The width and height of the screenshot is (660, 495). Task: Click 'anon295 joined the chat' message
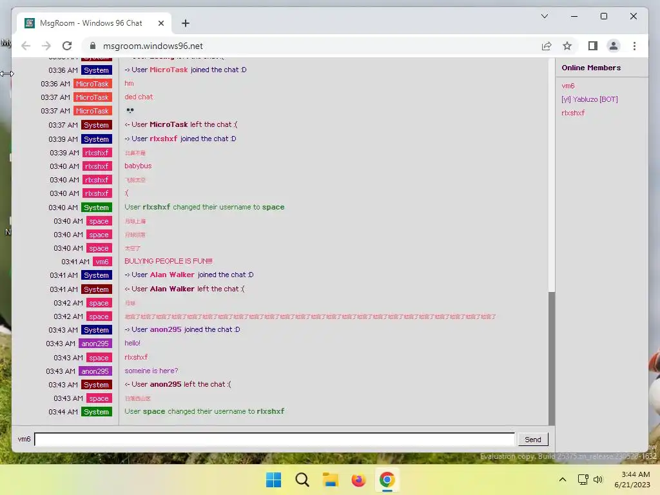pyautogui.click(x=182, y=329)
